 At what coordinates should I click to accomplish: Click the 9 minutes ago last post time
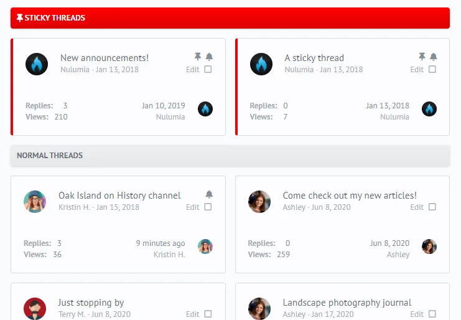[161, 243]
